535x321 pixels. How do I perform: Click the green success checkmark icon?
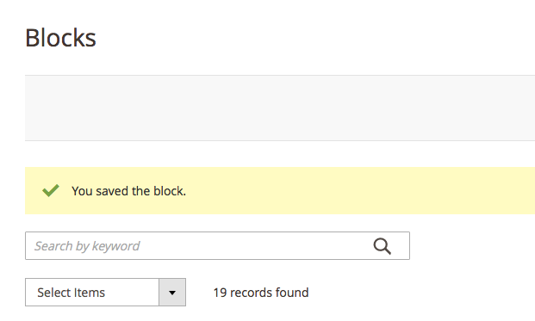click(51, 190)
